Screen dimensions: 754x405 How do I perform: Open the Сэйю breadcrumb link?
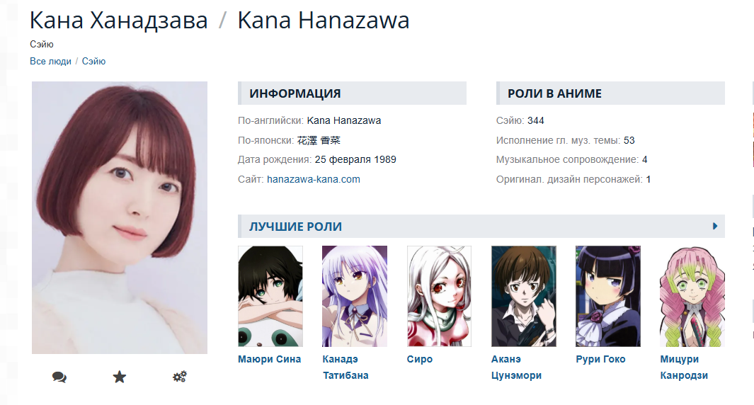pos(93,61)
